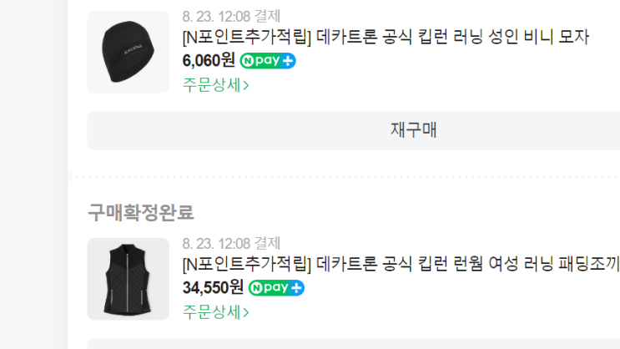
Task: Click the Npay plus badge beside 34,550원
Action: click(276, 288)
